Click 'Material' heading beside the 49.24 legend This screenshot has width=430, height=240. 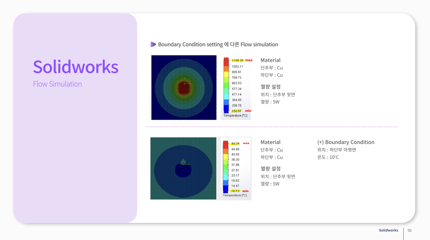(x=271, y=142)
